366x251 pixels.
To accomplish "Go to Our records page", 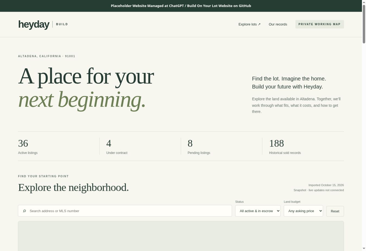I will [278, 24].
